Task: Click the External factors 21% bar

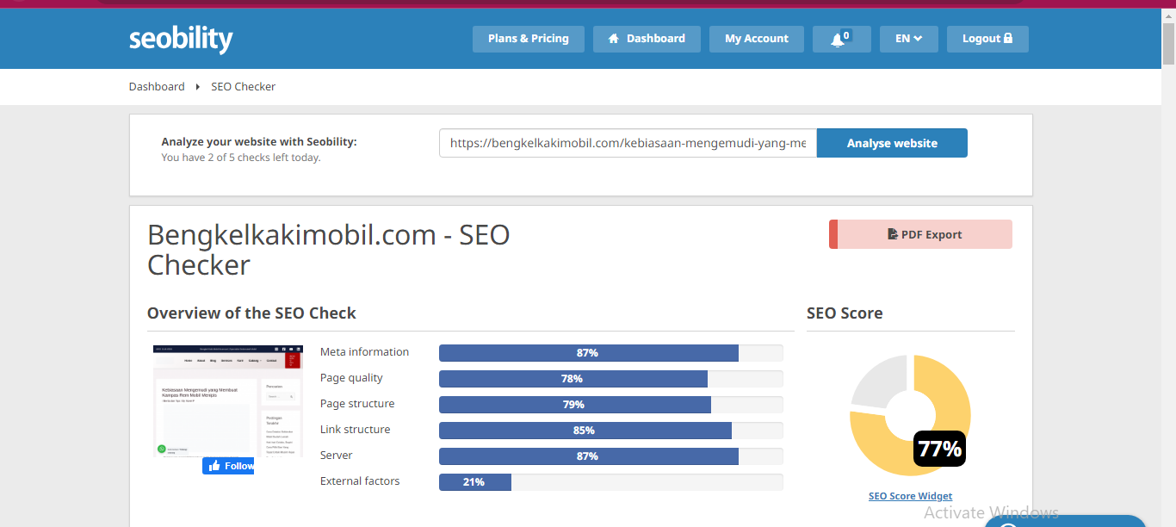Action: pos(611,482)
